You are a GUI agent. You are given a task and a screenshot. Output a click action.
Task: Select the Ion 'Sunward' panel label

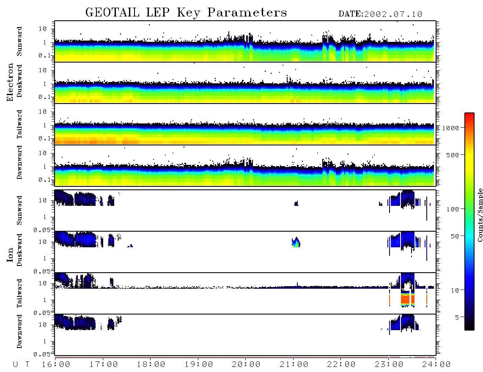pyautogui.click(x=19, y=211)
